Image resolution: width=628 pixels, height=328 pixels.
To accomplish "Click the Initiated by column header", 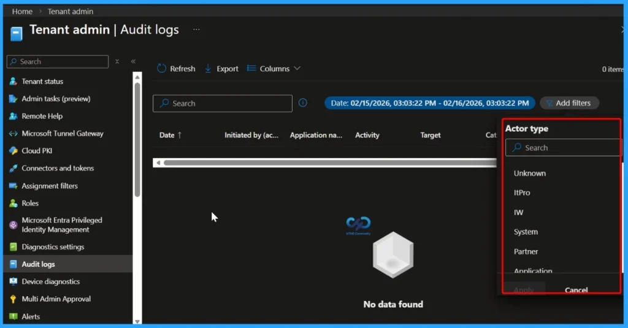I will (251, 135).
